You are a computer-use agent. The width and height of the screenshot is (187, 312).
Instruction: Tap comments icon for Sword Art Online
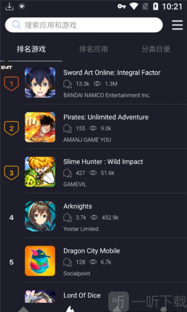67,84
